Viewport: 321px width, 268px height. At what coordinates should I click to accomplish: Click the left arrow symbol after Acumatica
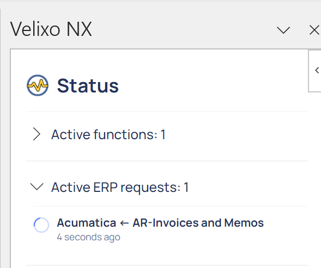pyautogui.click(x=124, y=223)
